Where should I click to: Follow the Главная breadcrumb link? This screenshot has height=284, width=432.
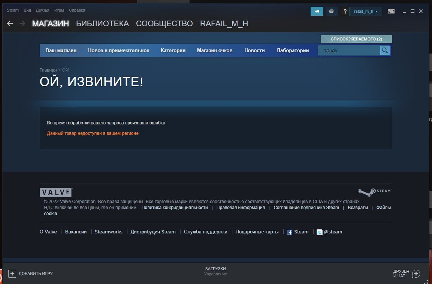[48, 70]
